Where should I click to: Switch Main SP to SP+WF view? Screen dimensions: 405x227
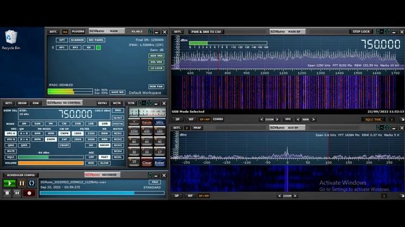(x=204, y=119)
